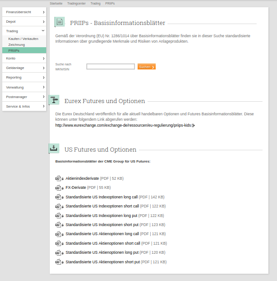This screenshot has width=277, height=281.
Task: Select Kaufen / Verkaufen under Trading
Action: click(x=23, y=39)
